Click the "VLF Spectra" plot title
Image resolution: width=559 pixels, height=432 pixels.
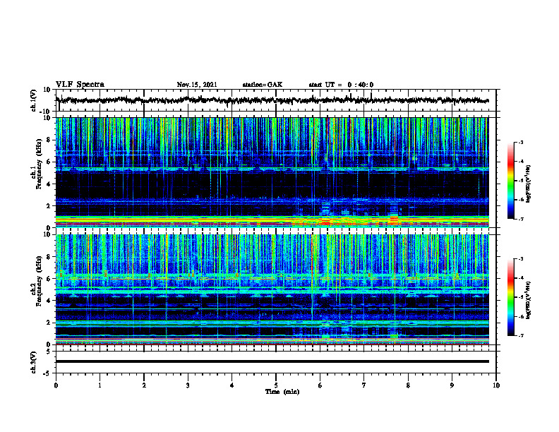[x=80, y=85]
